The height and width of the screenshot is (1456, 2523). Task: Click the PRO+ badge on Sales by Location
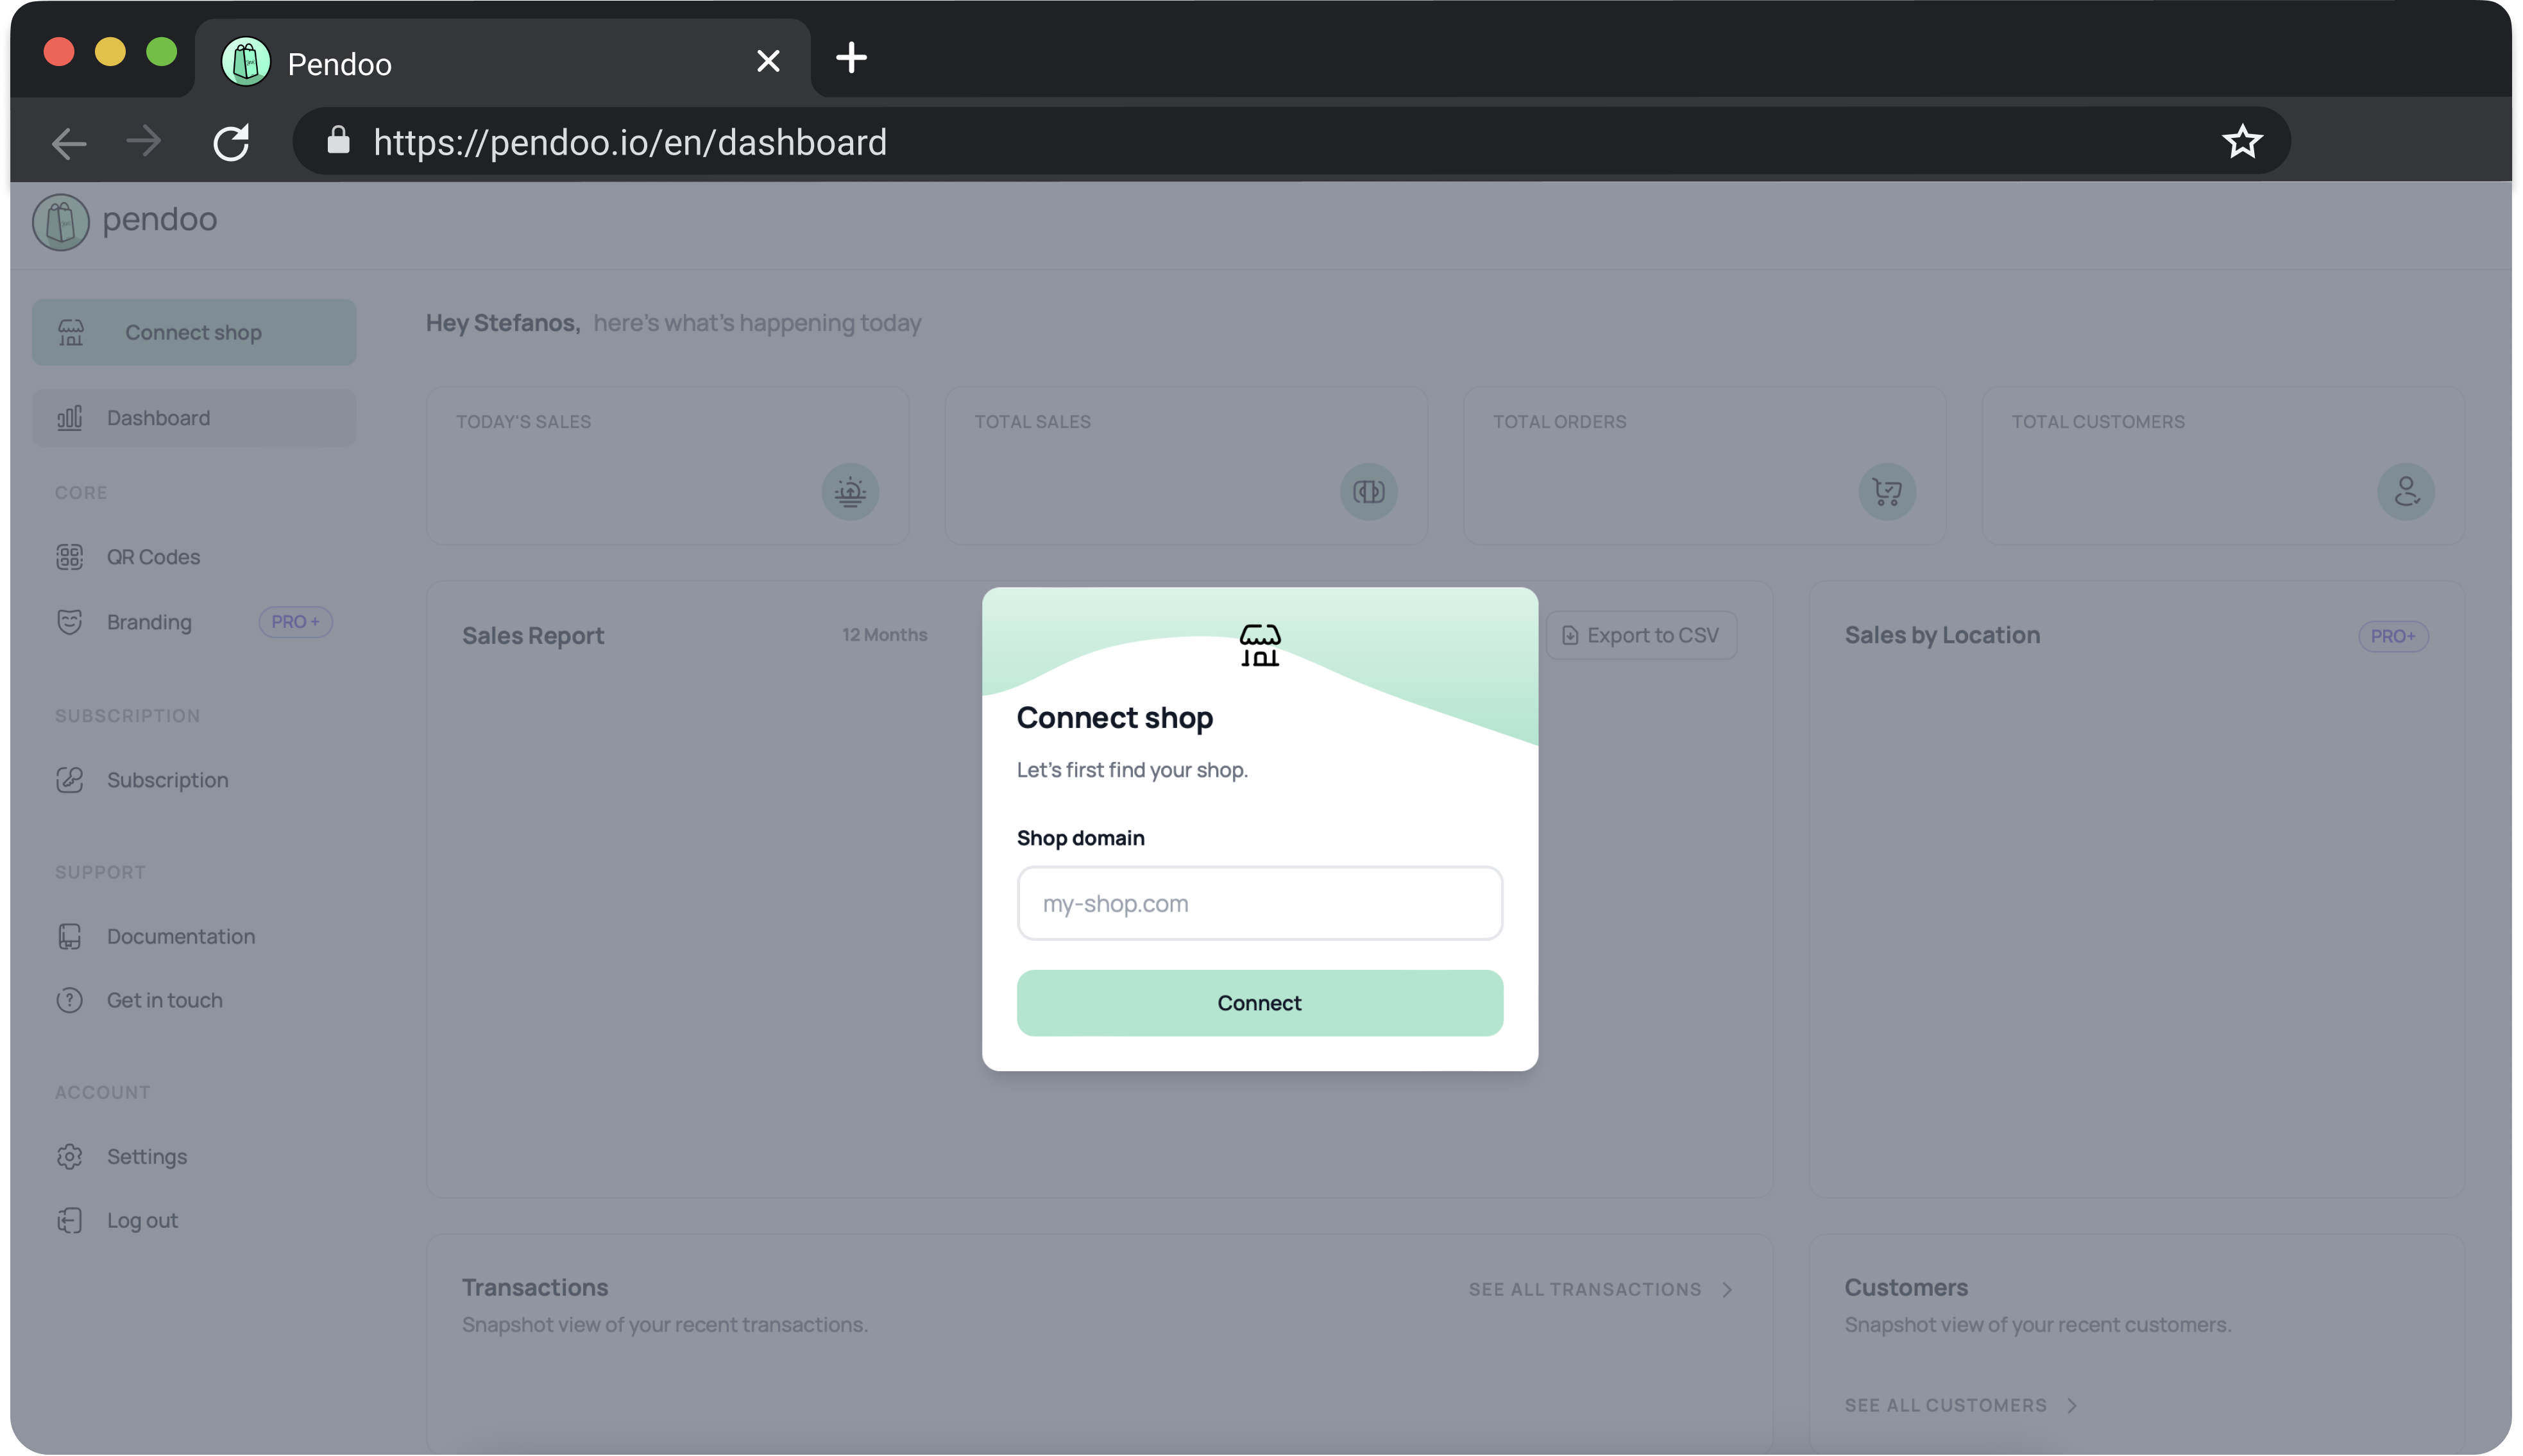[2393, 636]
